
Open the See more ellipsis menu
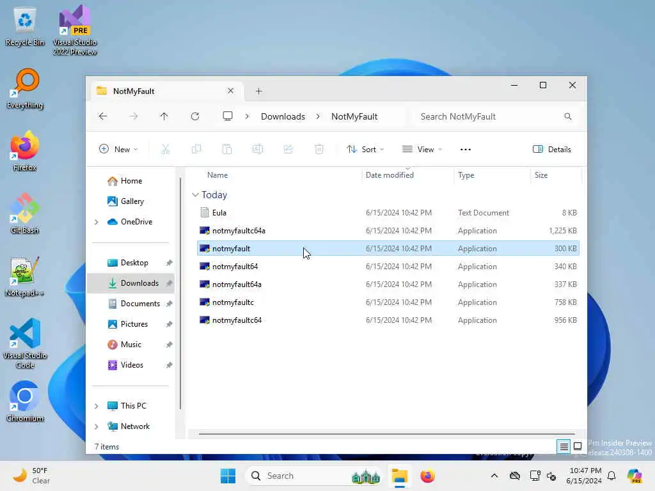coord(466,149)
